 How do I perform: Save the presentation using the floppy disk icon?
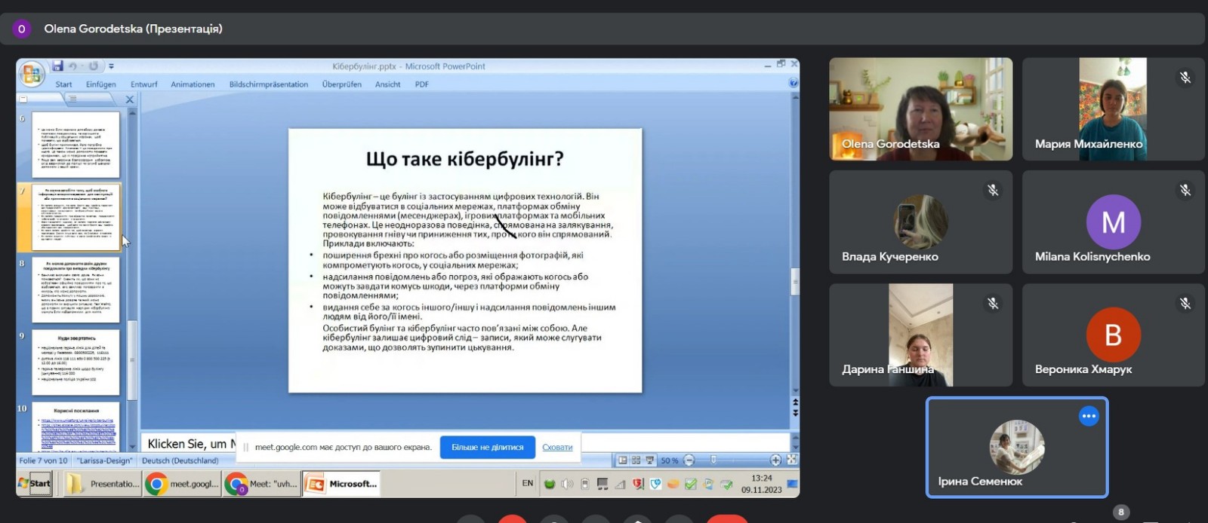[x=57, y=66]
